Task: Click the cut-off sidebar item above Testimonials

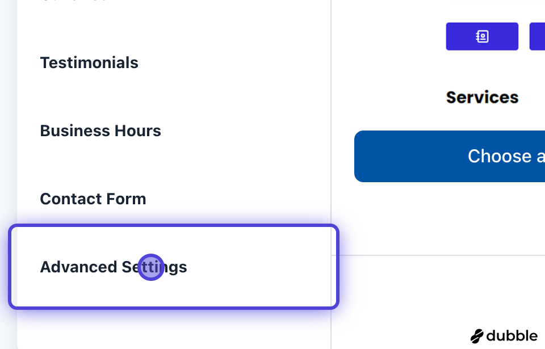Action: click(74, 2)
